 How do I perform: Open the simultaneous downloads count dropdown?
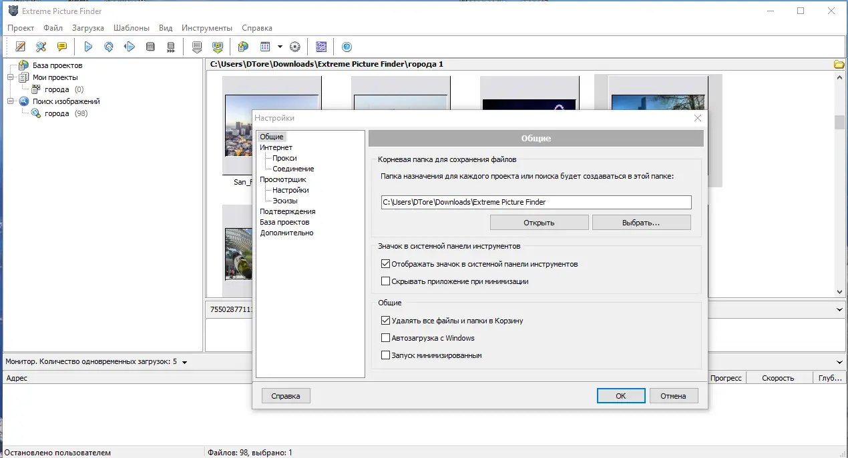(x=184, y=362)
